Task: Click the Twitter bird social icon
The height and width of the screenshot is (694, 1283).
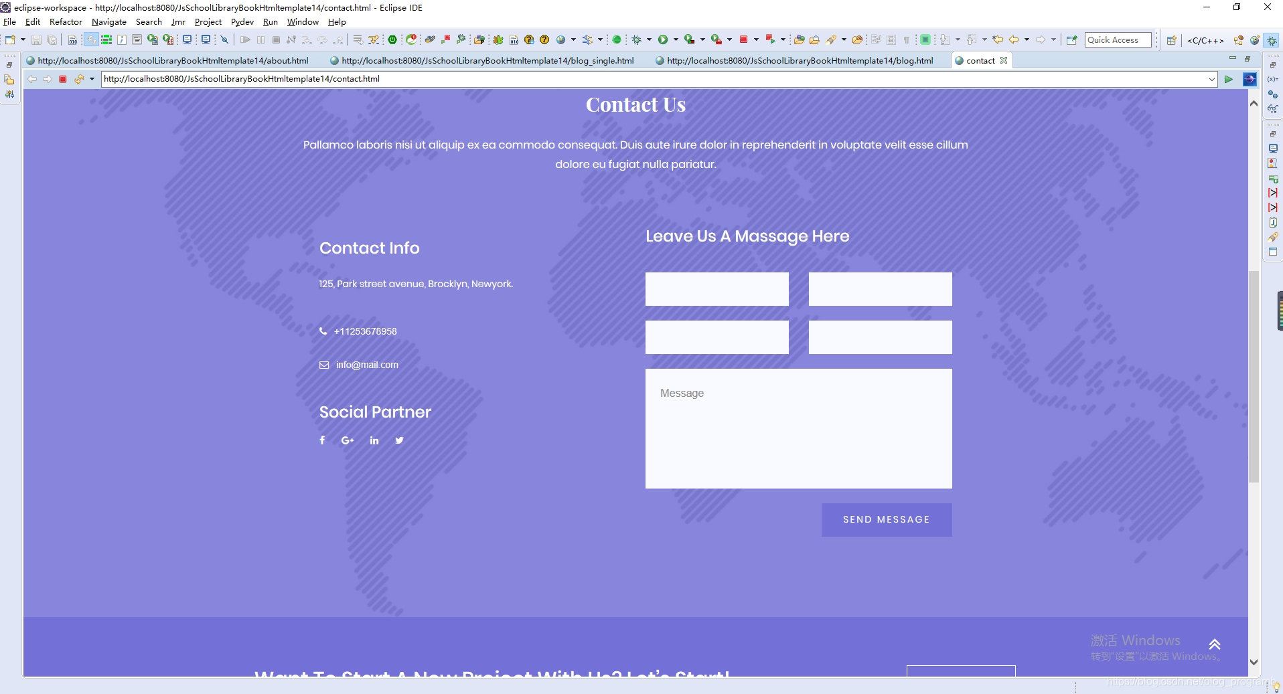Action: [x=399, y=440]
